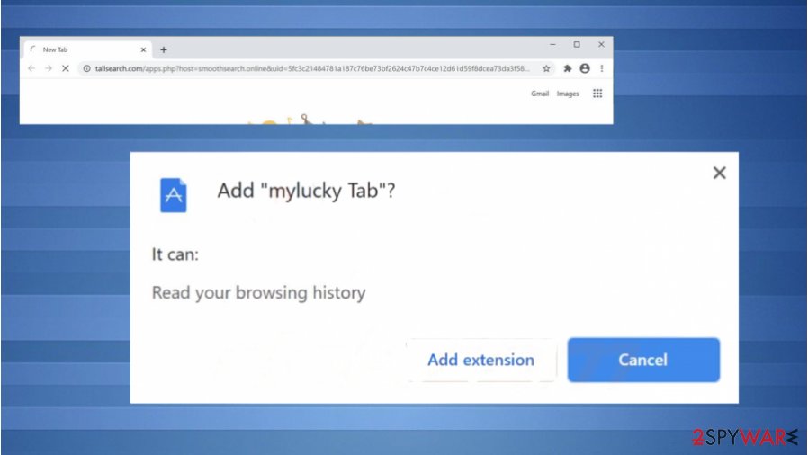Open the Gmail link
808x455 pixels.
540,94
